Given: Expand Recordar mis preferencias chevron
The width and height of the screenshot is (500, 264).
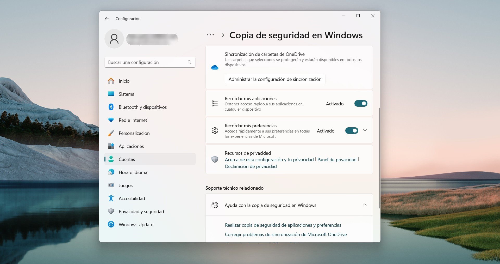Looking at the screenshot, I should pyautogui.click(x=365, y=130).
